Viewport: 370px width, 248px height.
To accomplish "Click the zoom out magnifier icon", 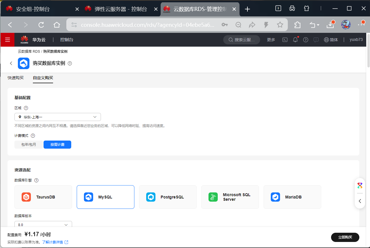I will [x=238, y=25].
